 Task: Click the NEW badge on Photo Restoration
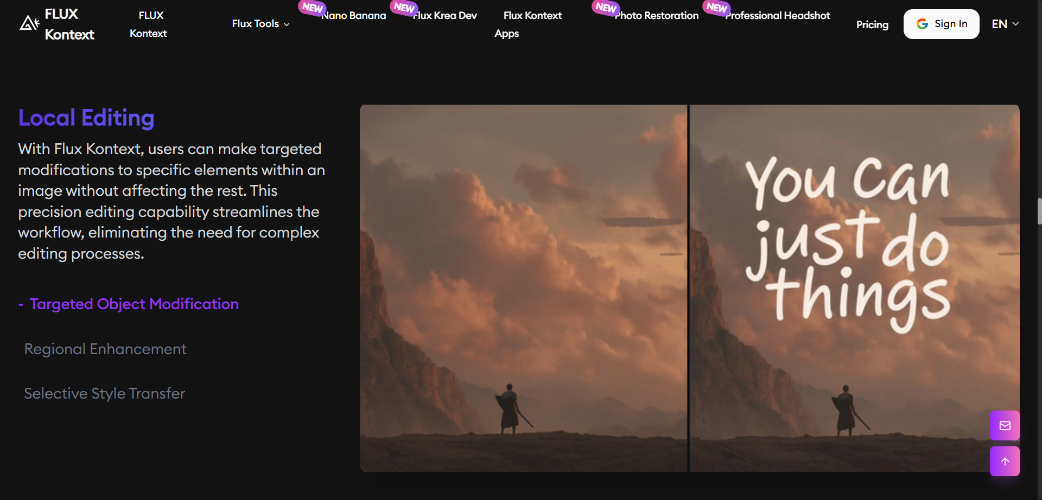click(x=606, y=8)
